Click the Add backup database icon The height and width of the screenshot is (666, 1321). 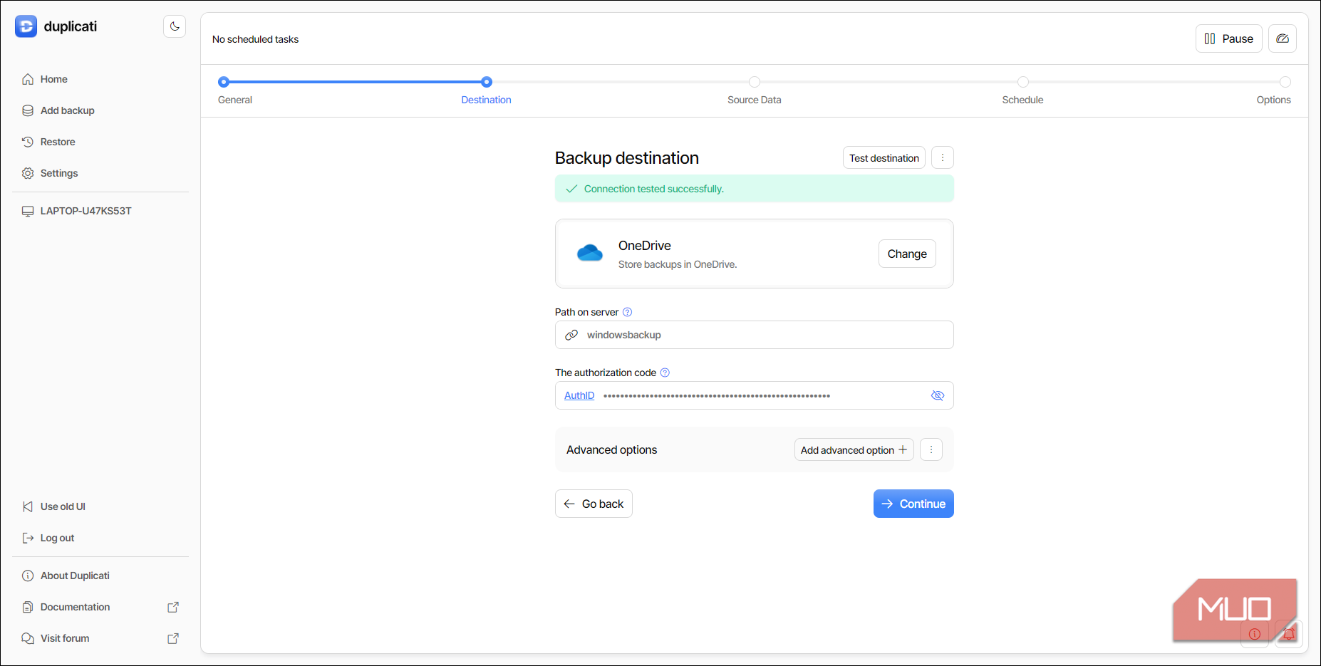coord(28,110)
